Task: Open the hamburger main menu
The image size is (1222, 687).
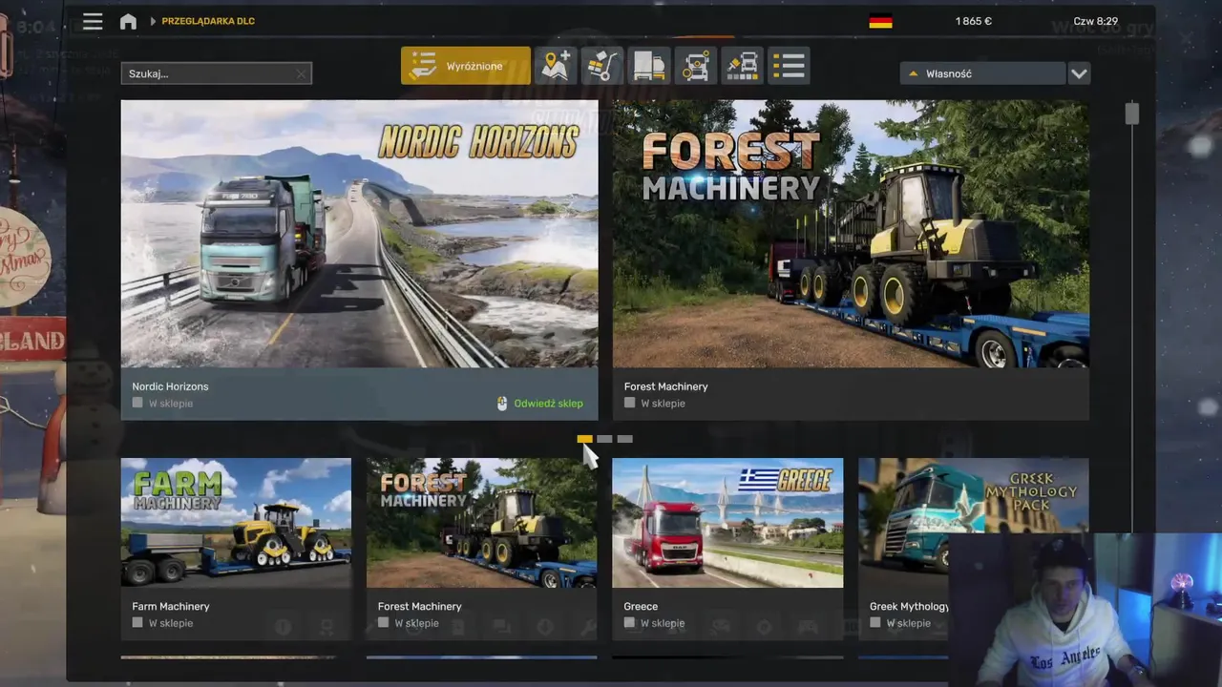Action: tap(92, 21)
